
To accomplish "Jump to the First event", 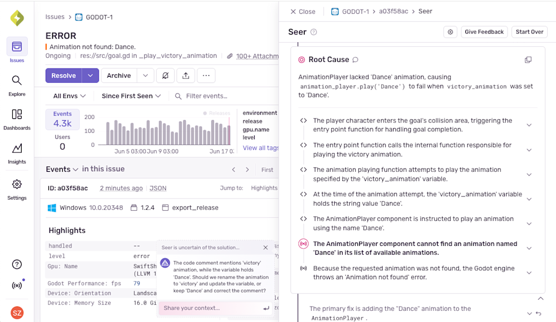I will 267,170.
